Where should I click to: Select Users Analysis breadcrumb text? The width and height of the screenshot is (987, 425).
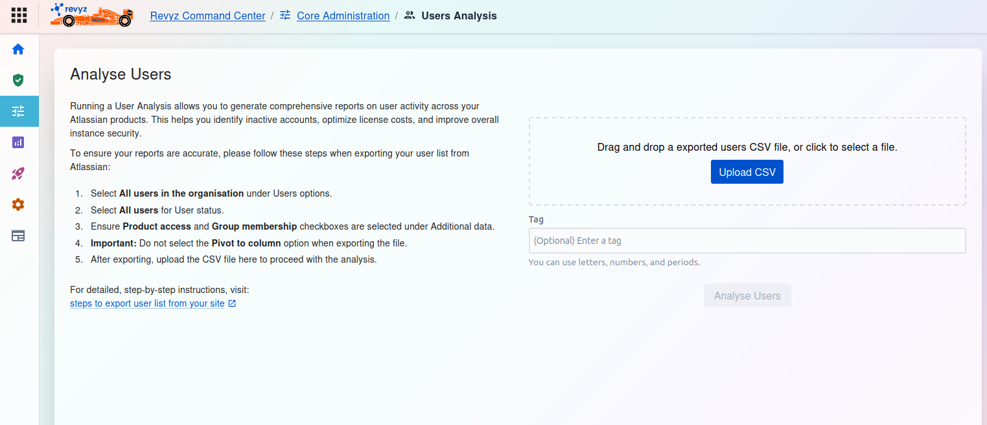coord(459,16)
